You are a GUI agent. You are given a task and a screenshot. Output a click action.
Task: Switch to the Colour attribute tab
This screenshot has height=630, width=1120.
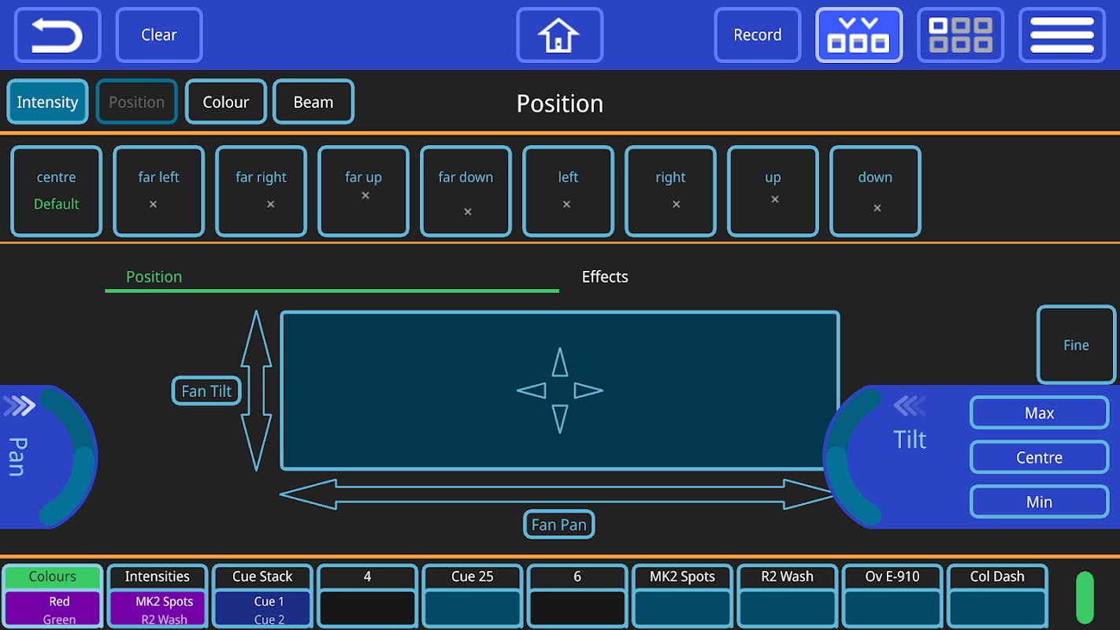226,102
